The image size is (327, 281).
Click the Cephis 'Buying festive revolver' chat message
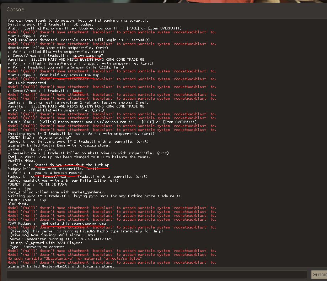point(78,103)
